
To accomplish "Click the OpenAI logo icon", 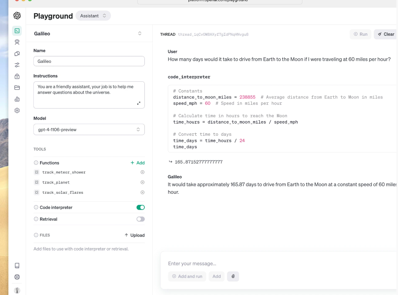I will pos(17,15).
